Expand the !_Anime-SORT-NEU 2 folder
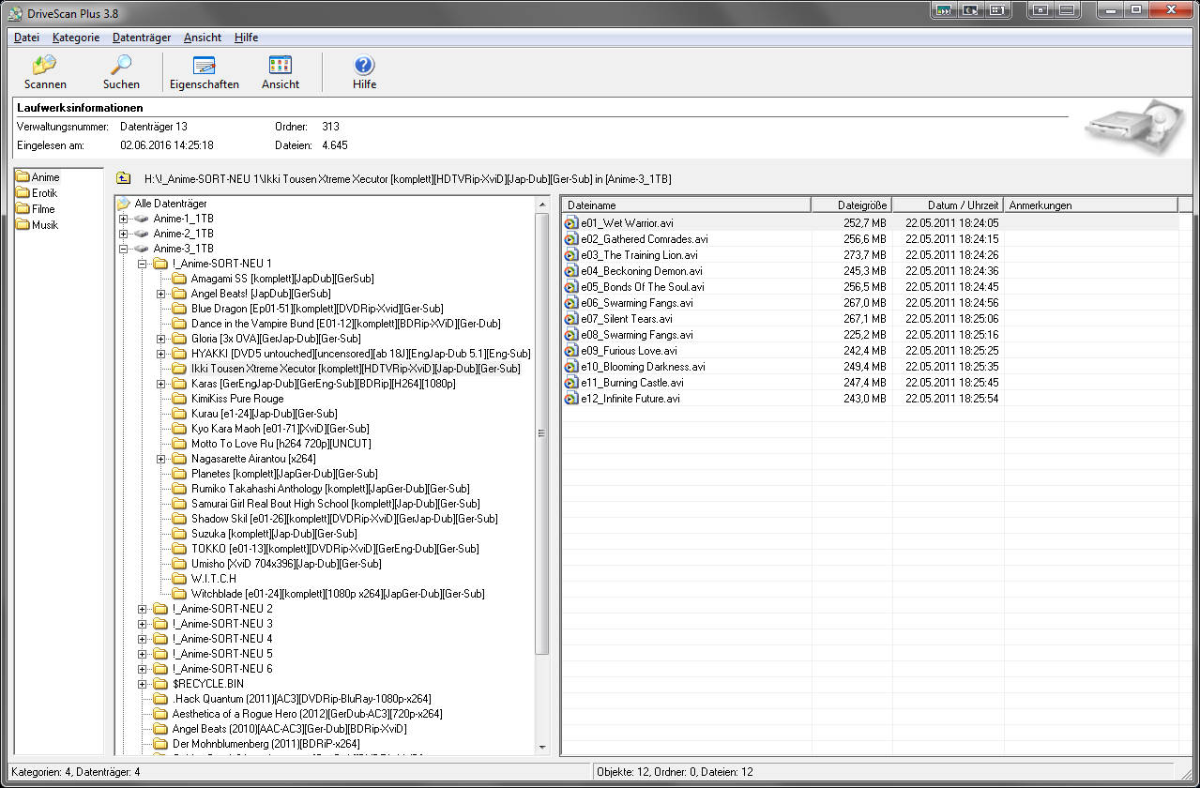This screenshot has width=1200, height=788. [143, 609]
